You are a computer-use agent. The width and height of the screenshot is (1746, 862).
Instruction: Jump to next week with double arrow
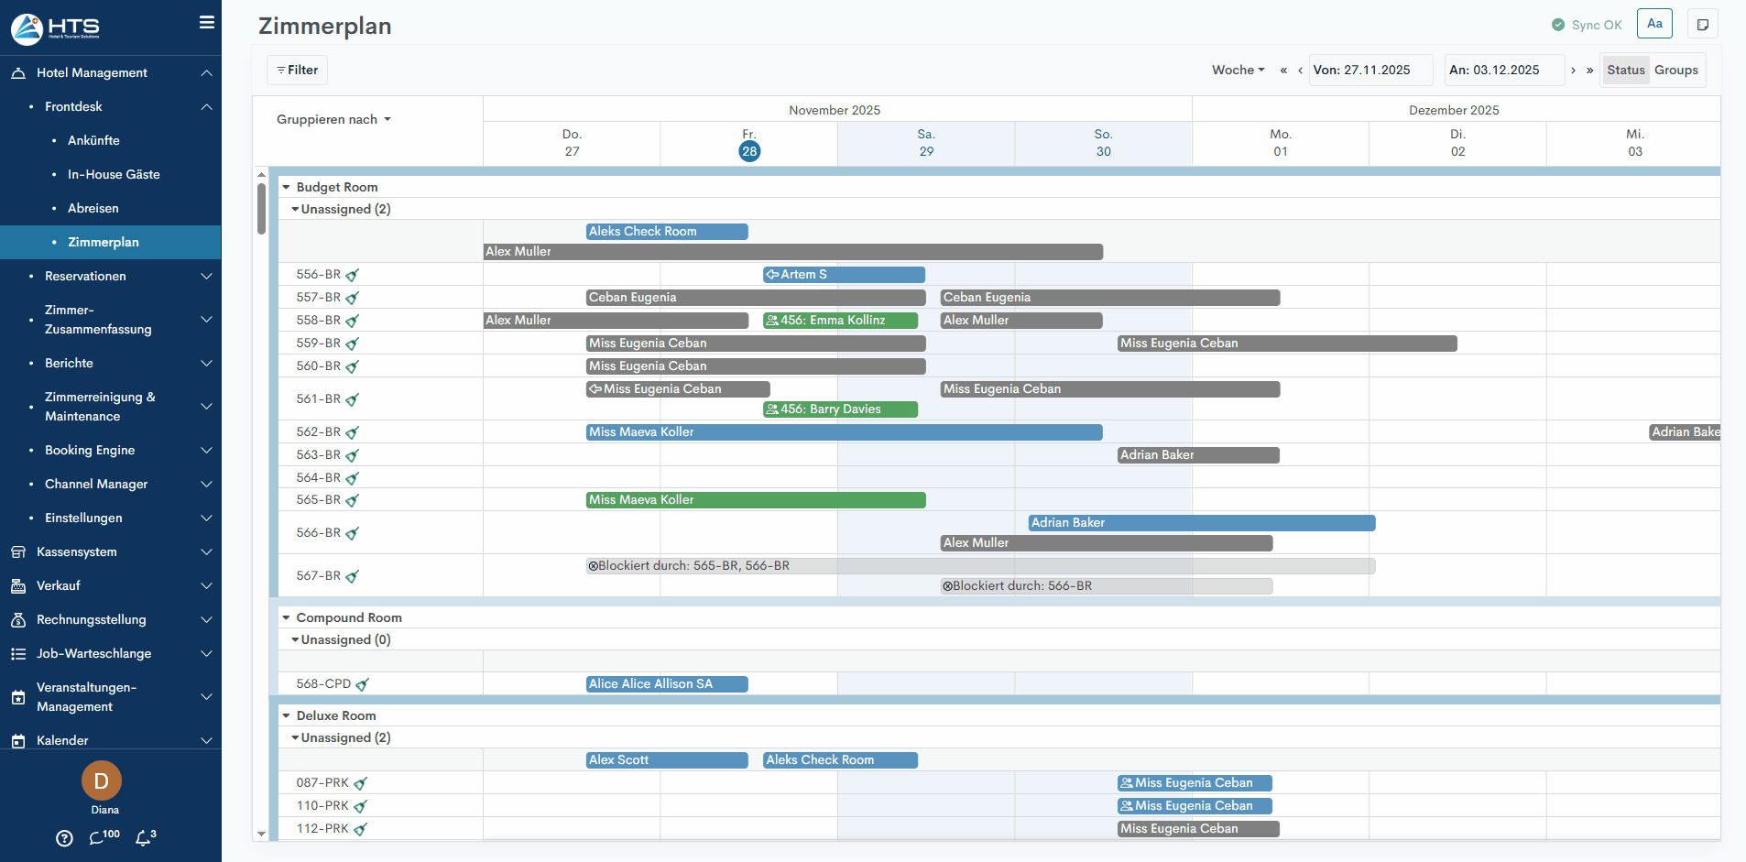pos(1589,71)
